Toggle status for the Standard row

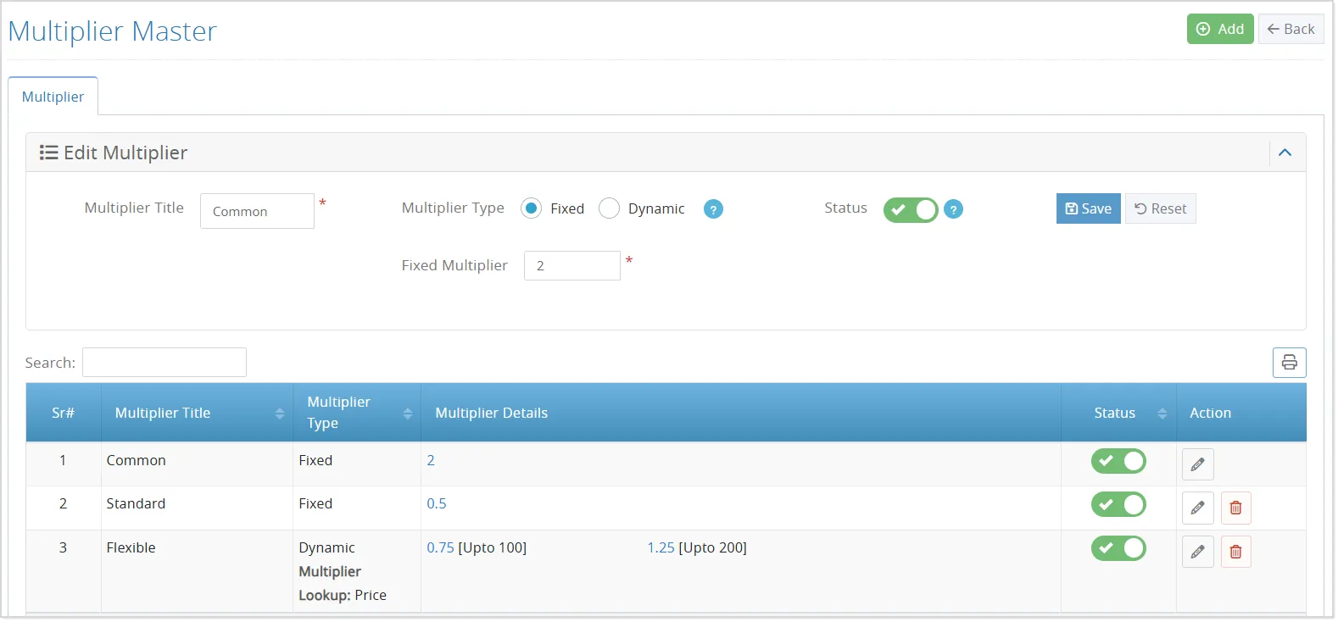(1118, 504)
